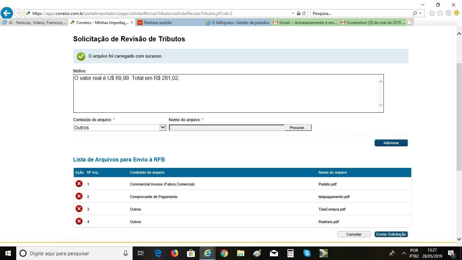Click file name telapagamento.pdf
Screen dimensions: 462x260
tap(334, 197)
